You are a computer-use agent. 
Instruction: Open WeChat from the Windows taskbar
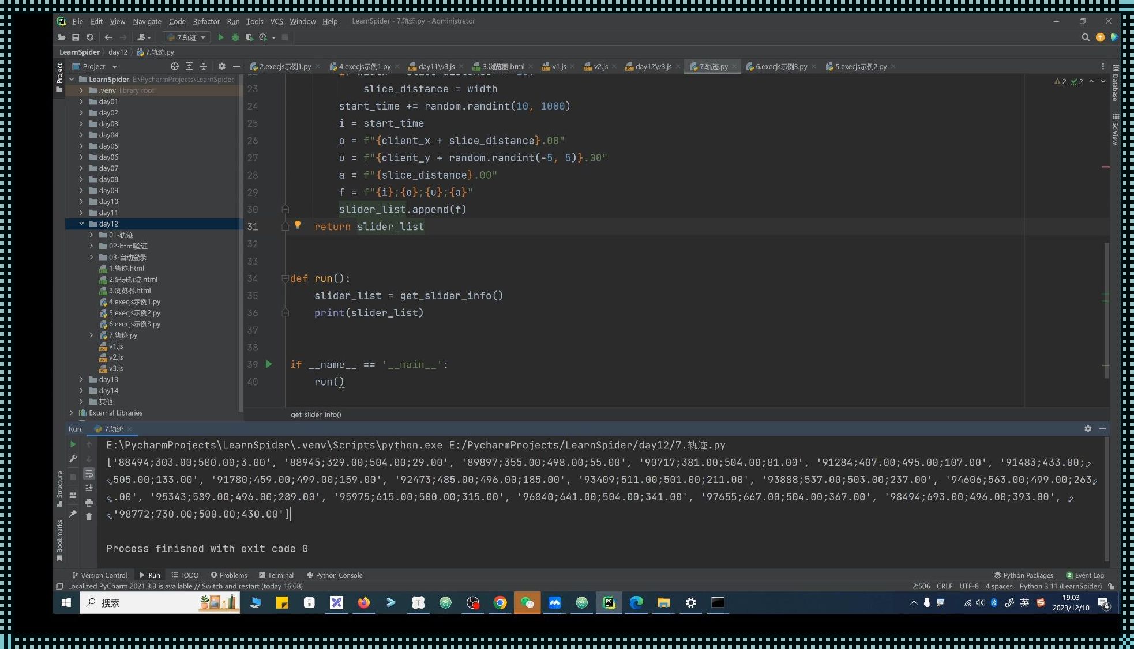pyautogui.click(x=527, y=603)
